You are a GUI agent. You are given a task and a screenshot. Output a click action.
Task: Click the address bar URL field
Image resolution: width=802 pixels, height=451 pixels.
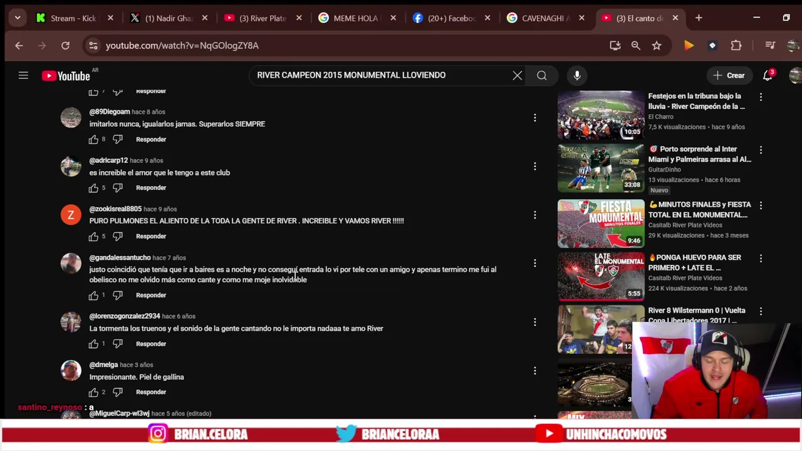[351, 45]
